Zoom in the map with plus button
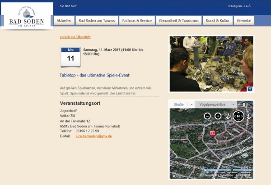 point(218,116)
